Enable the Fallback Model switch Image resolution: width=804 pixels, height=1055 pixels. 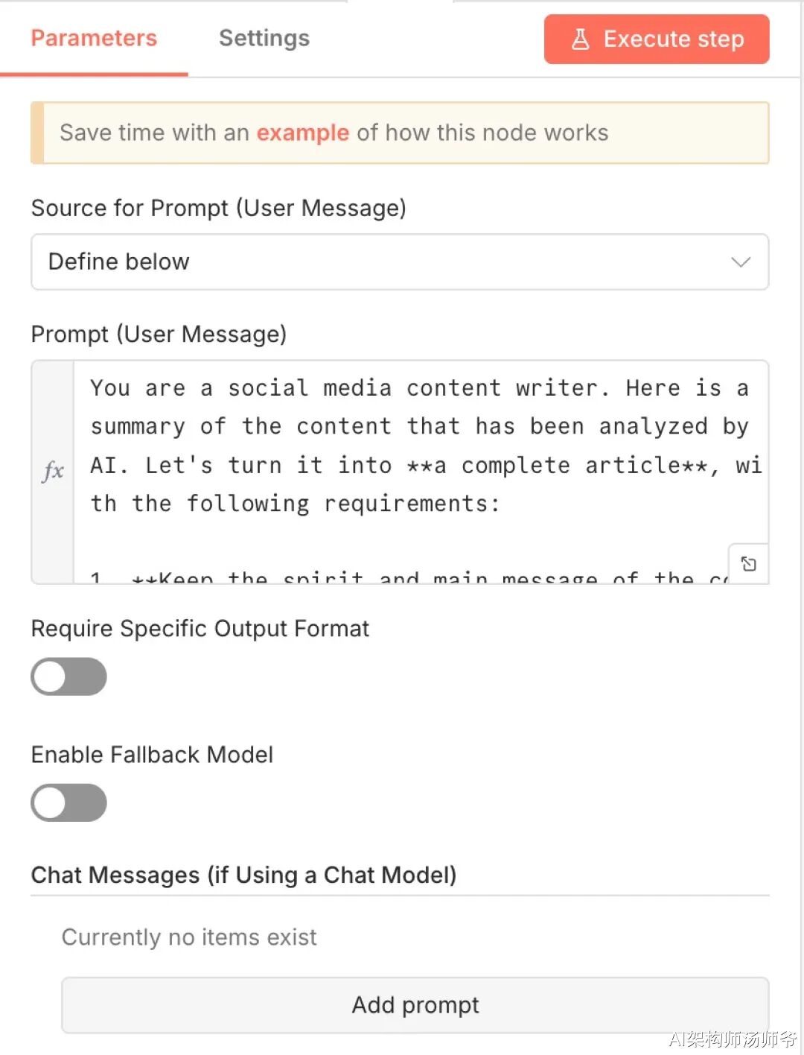68,803
